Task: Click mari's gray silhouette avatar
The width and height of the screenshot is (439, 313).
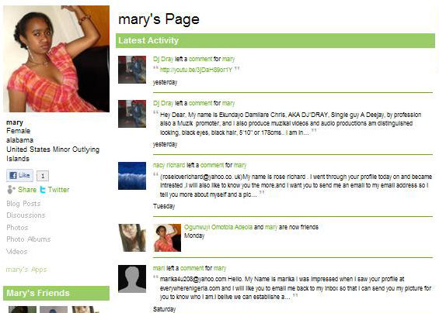Action: point(132,279)
